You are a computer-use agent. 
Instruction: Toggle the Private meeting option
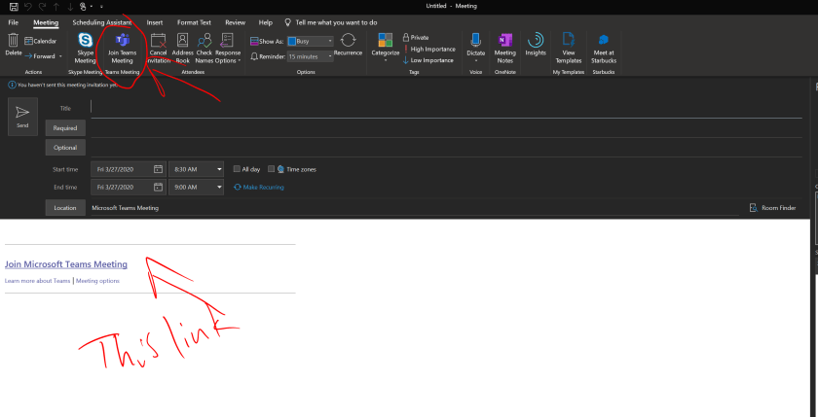pos(415,37)
